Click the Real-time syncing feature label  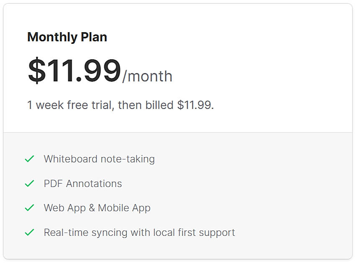coord(139,233)
